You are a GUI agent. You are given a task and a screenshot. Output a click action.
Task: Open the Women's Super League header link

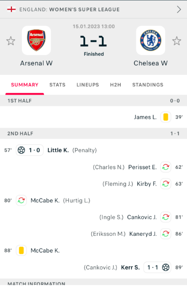[70, 9]
